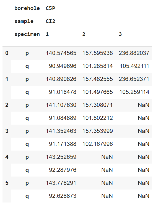The image size is (153, 205).
Task: Select the 'p' label in row 5
Action: tap(27, 183)
